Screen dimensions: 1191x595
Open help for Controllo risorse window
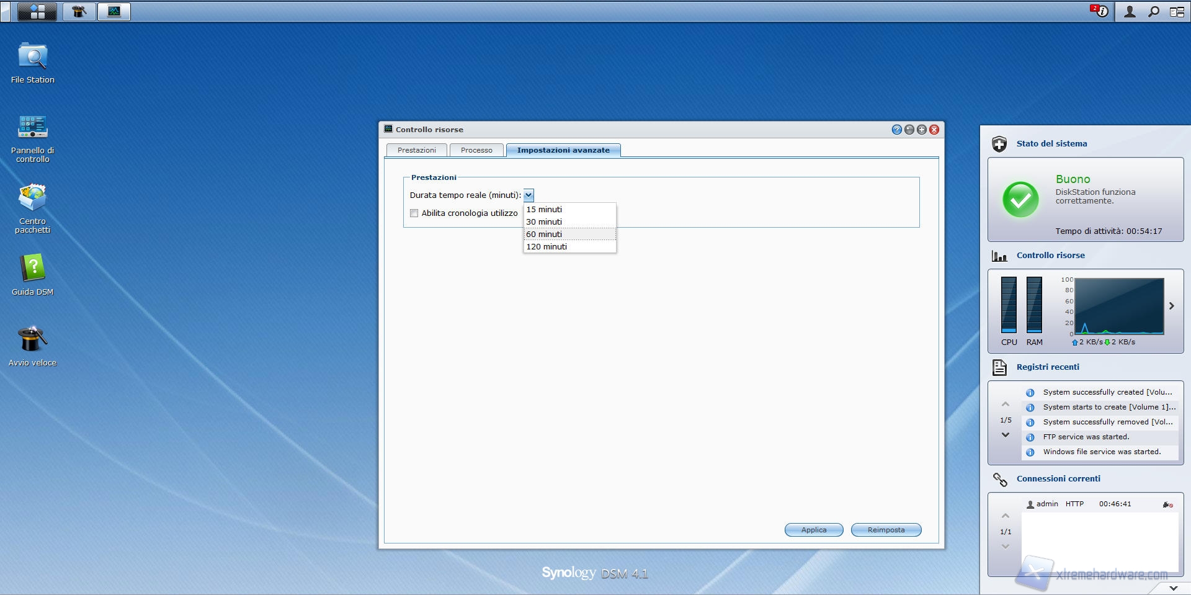tap(896, 130)
